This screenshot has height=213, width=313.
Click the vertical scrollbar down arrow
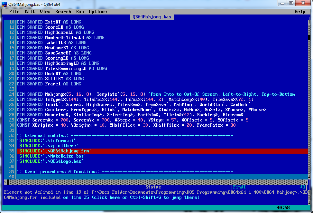309,177
